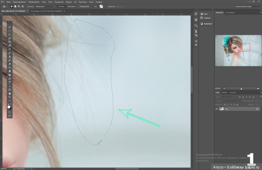
Task: Change screen mode via toolbar icon
Action: (x=10, y=116)
